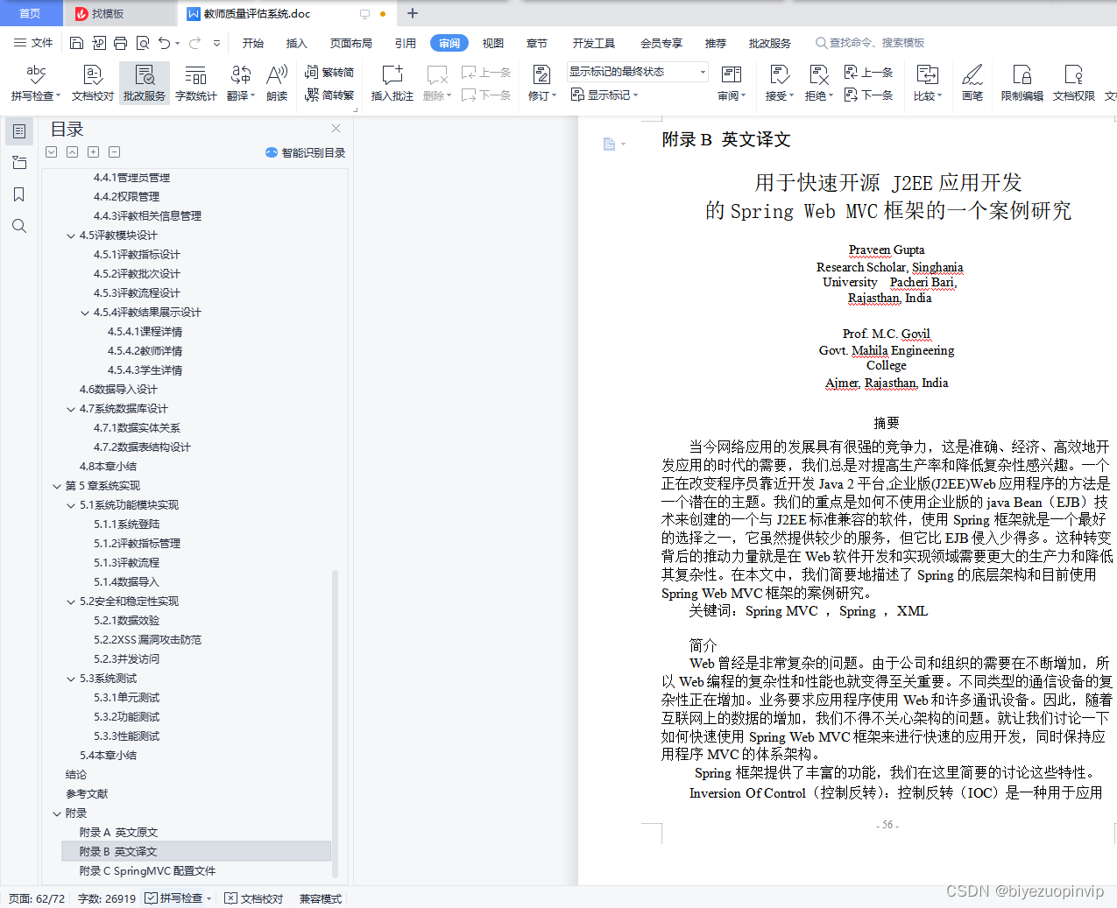Jump to 附录C SpringMVC配置文件

point(147,871)
